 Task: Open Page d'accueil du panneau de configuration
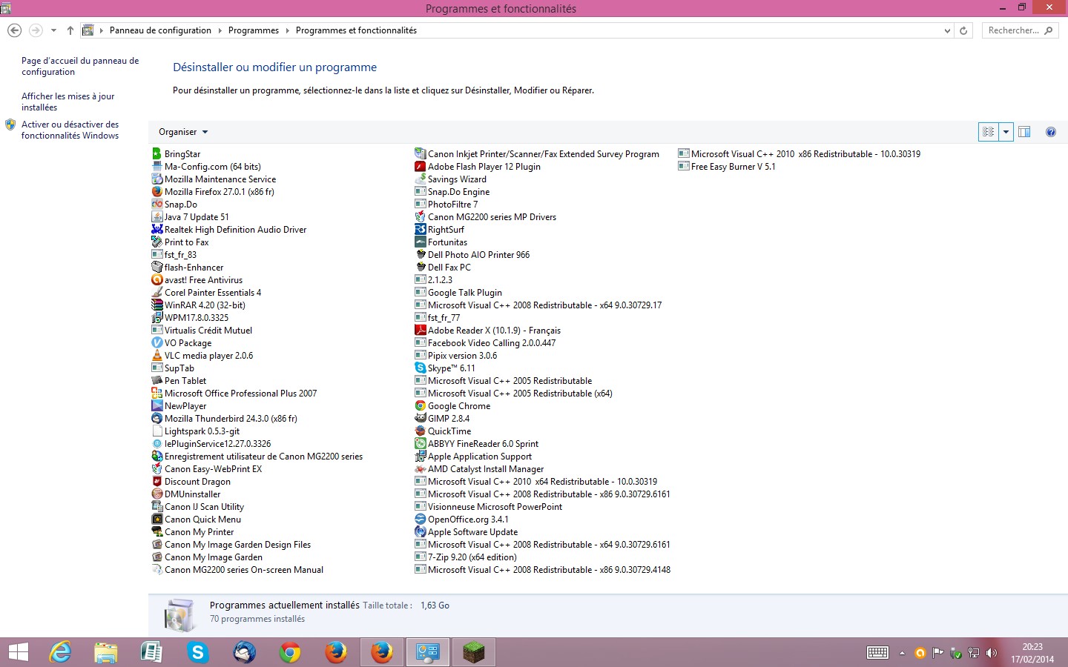80,66
